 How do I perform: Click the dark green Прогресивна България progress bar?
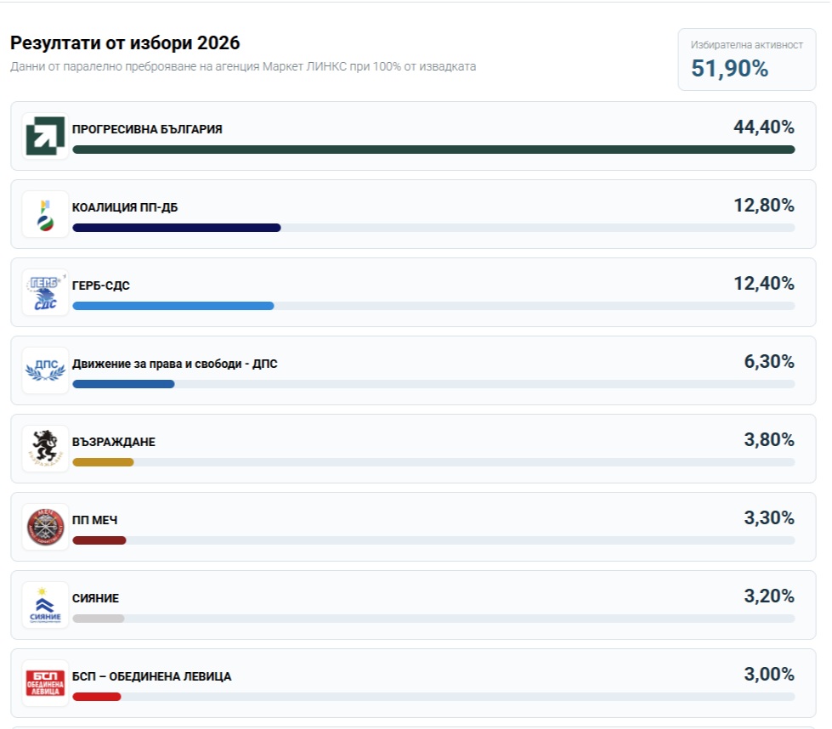[433, 150]
